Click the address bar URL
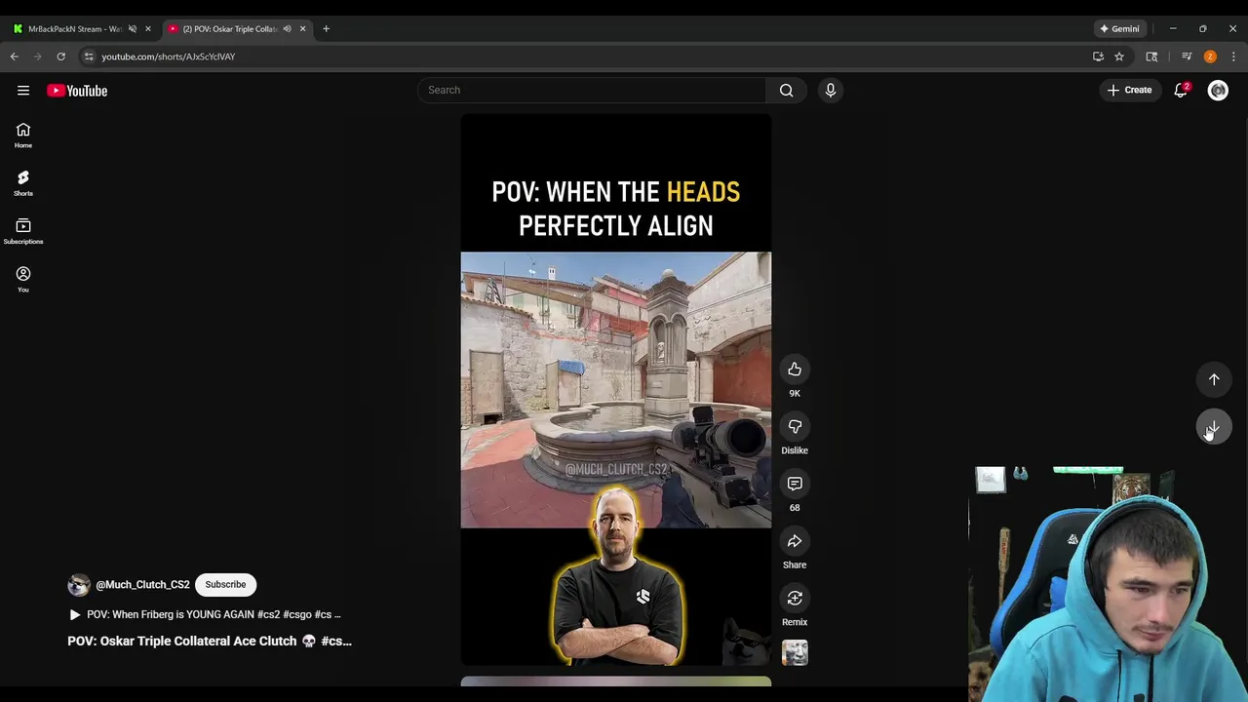 (x=169, y=57)
